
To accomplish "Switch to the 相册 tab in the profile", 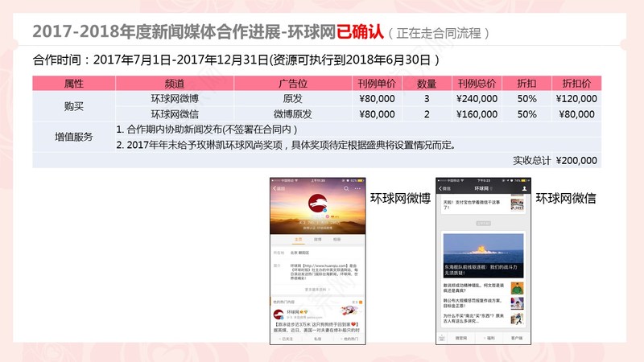I will tap(336, 239).
